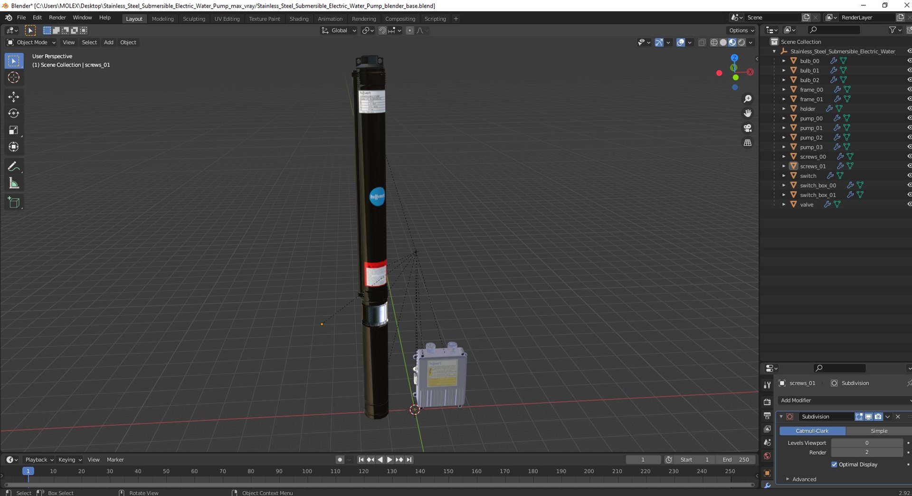Select the Catmull-Clark subdivision type button

coord(812,431)
